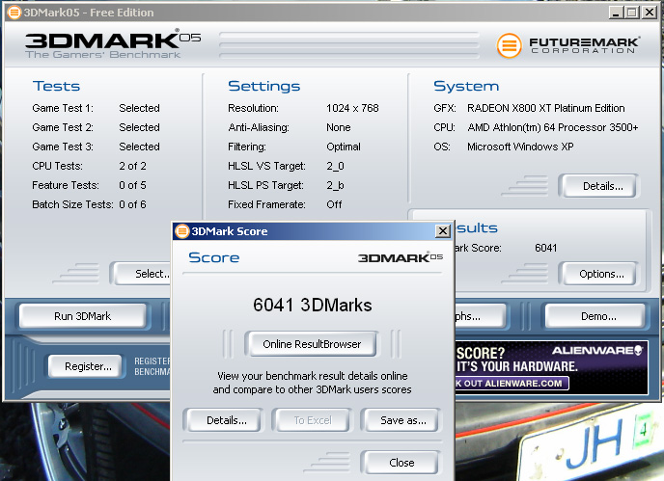Maximize the 3DMark05 main window
Screen dimensions: 664x481
[631, 12]
